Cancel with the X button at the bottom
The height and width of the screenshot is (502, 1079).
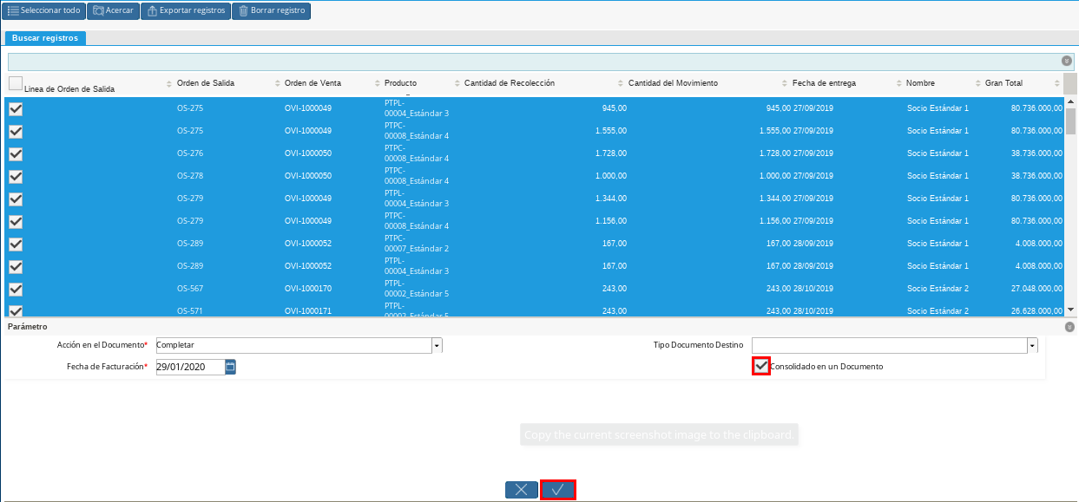click(521, 490)
